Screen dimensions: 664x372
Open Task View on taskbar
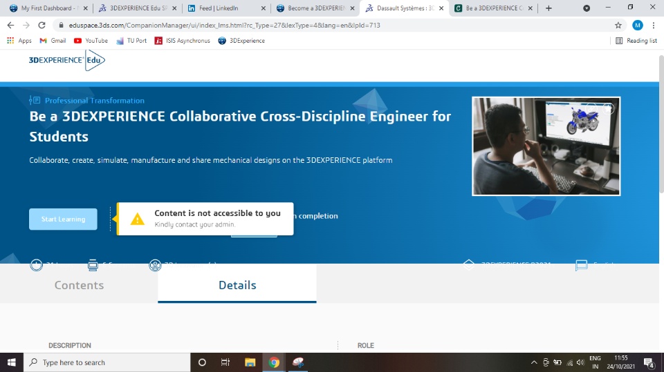(x=225, y=362)
